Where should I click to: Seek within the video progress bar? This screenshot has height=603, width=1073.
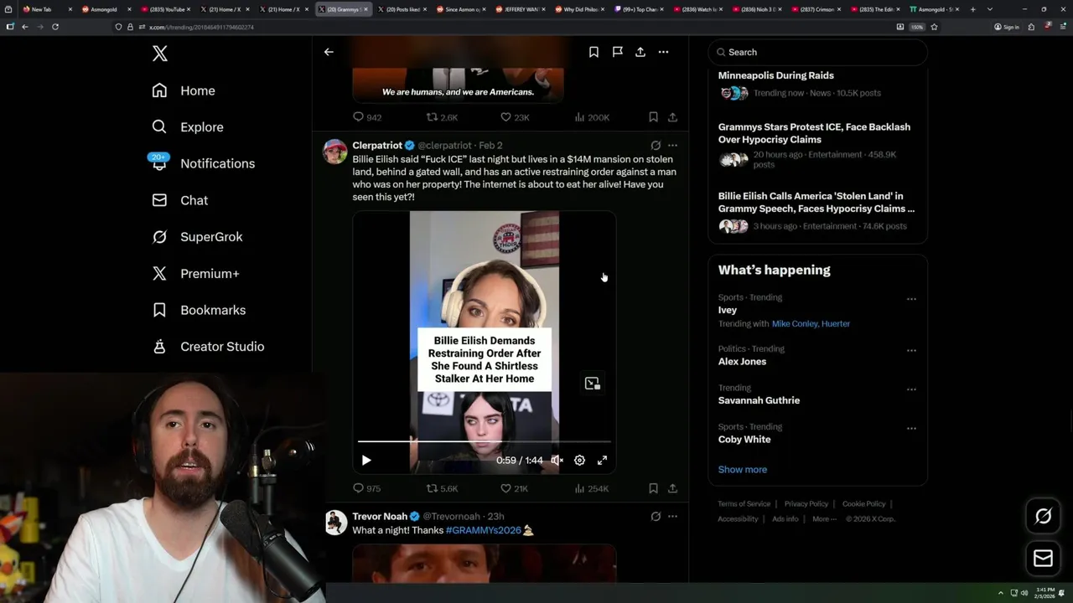click(485, 441)
